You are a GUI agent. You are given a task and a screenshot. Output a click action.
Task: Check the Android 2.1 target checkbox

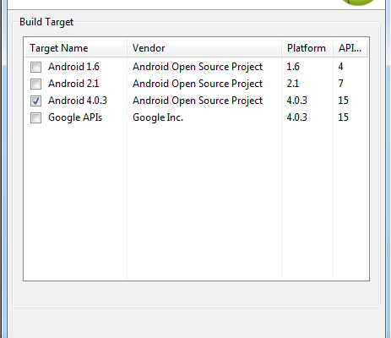35,84
